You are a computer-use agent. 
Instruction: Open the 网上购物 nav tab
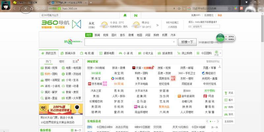(x=185, y=53)
